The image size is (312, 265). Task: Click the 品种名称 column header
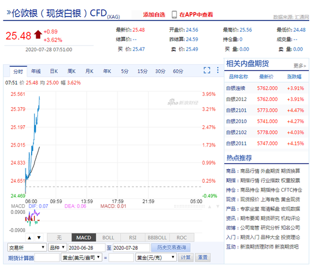click(238, 77)
